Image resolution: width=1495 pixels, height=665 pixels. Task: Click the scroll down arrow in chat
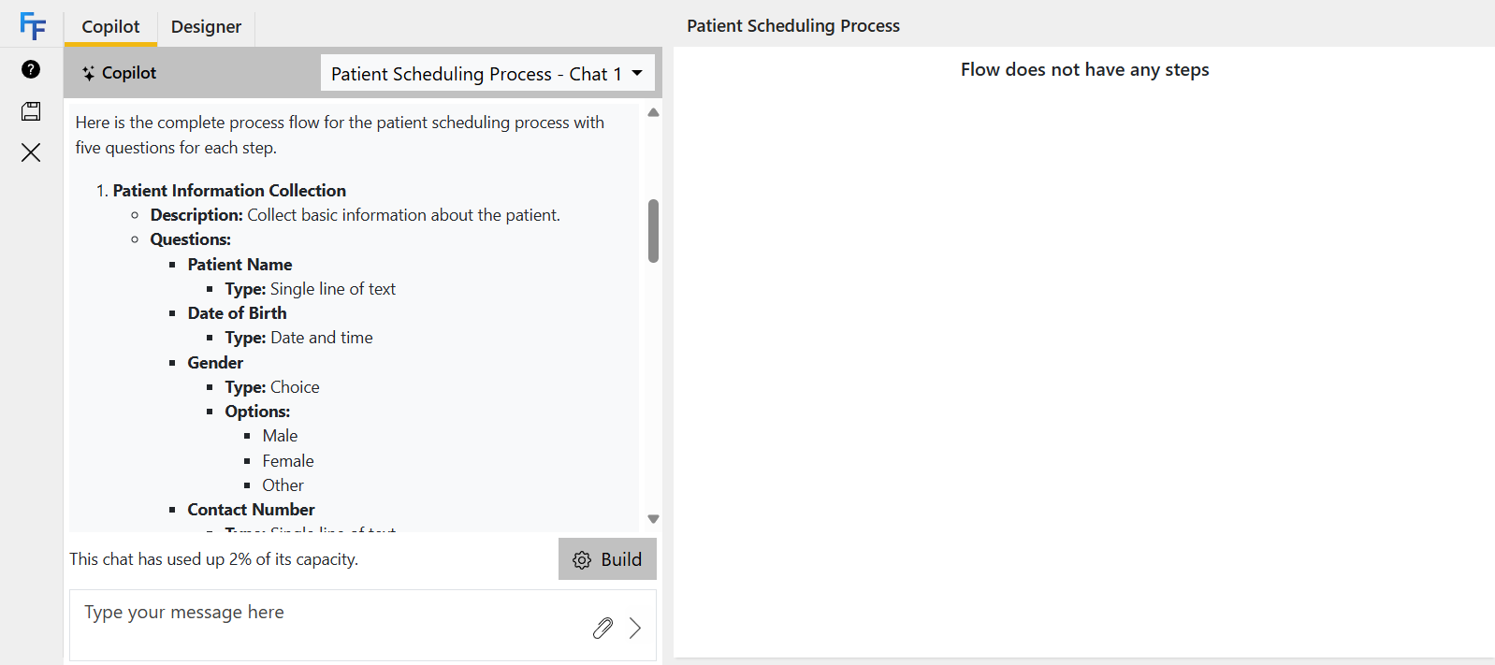coord(653,519)
